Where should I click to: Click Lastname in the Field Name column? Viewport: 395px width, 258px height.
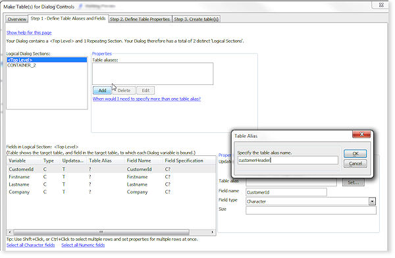coord(137,184)
